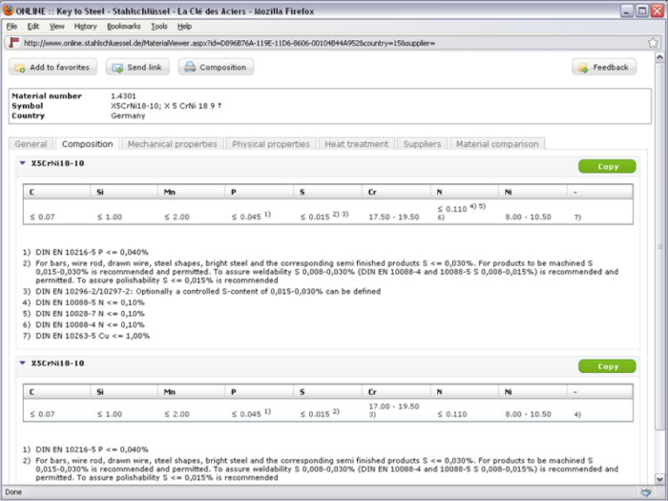Image resolution: width=668 pixels, height=501 pixels.
Task: Open the Suppliers tab
Action: (x=422, y=144)
